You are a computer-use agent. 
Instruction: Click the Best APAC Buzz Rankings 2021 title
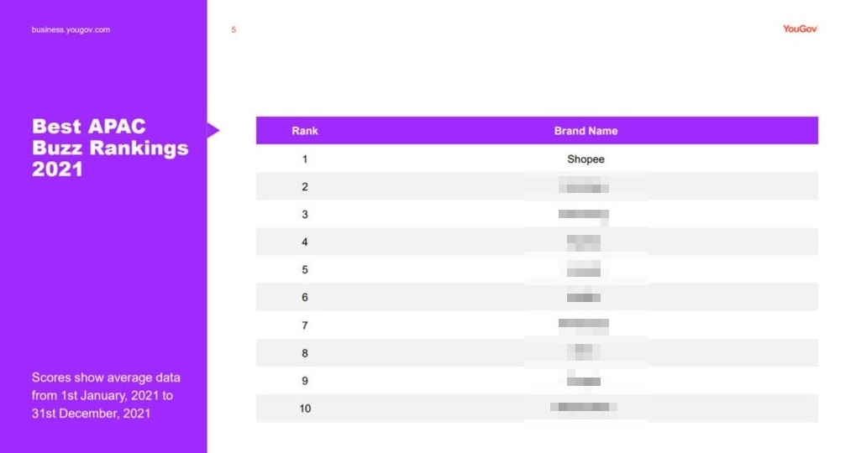pos(109,148)
